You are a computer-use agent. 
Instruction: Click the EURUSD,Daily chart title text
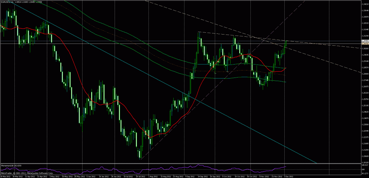click(8, 2)
